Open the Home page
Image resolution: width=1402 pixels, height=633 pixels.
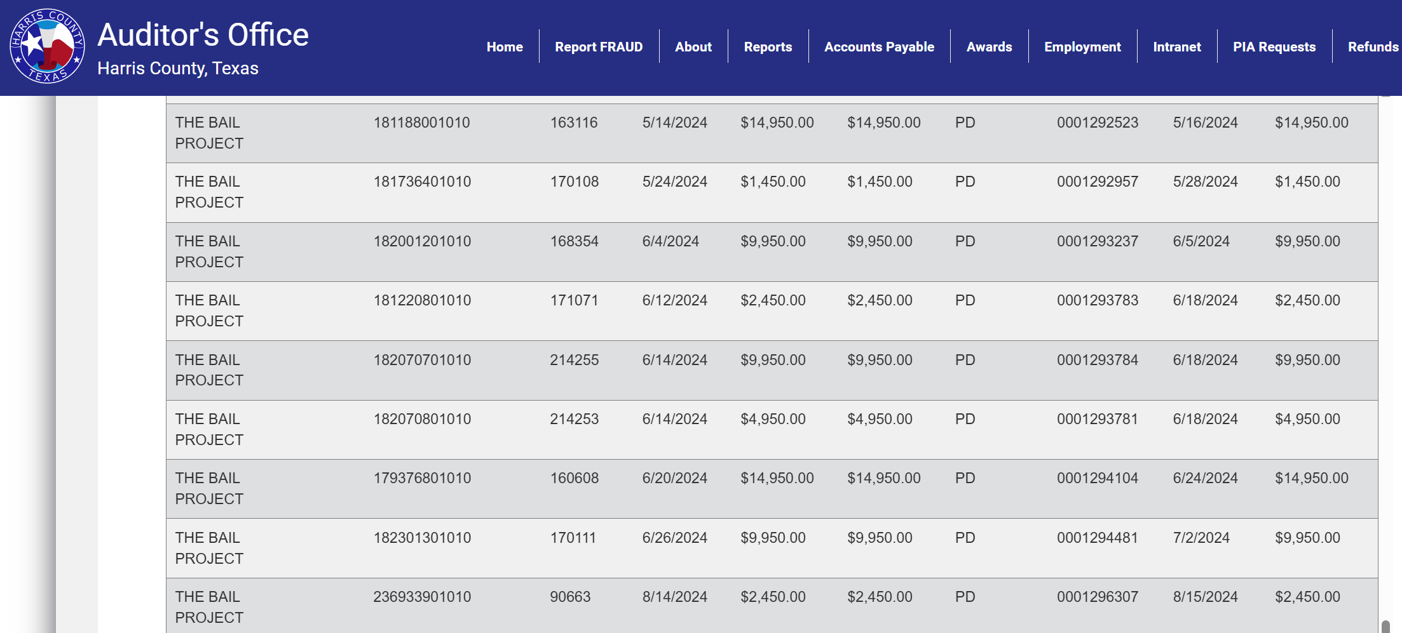pos(505,46)
